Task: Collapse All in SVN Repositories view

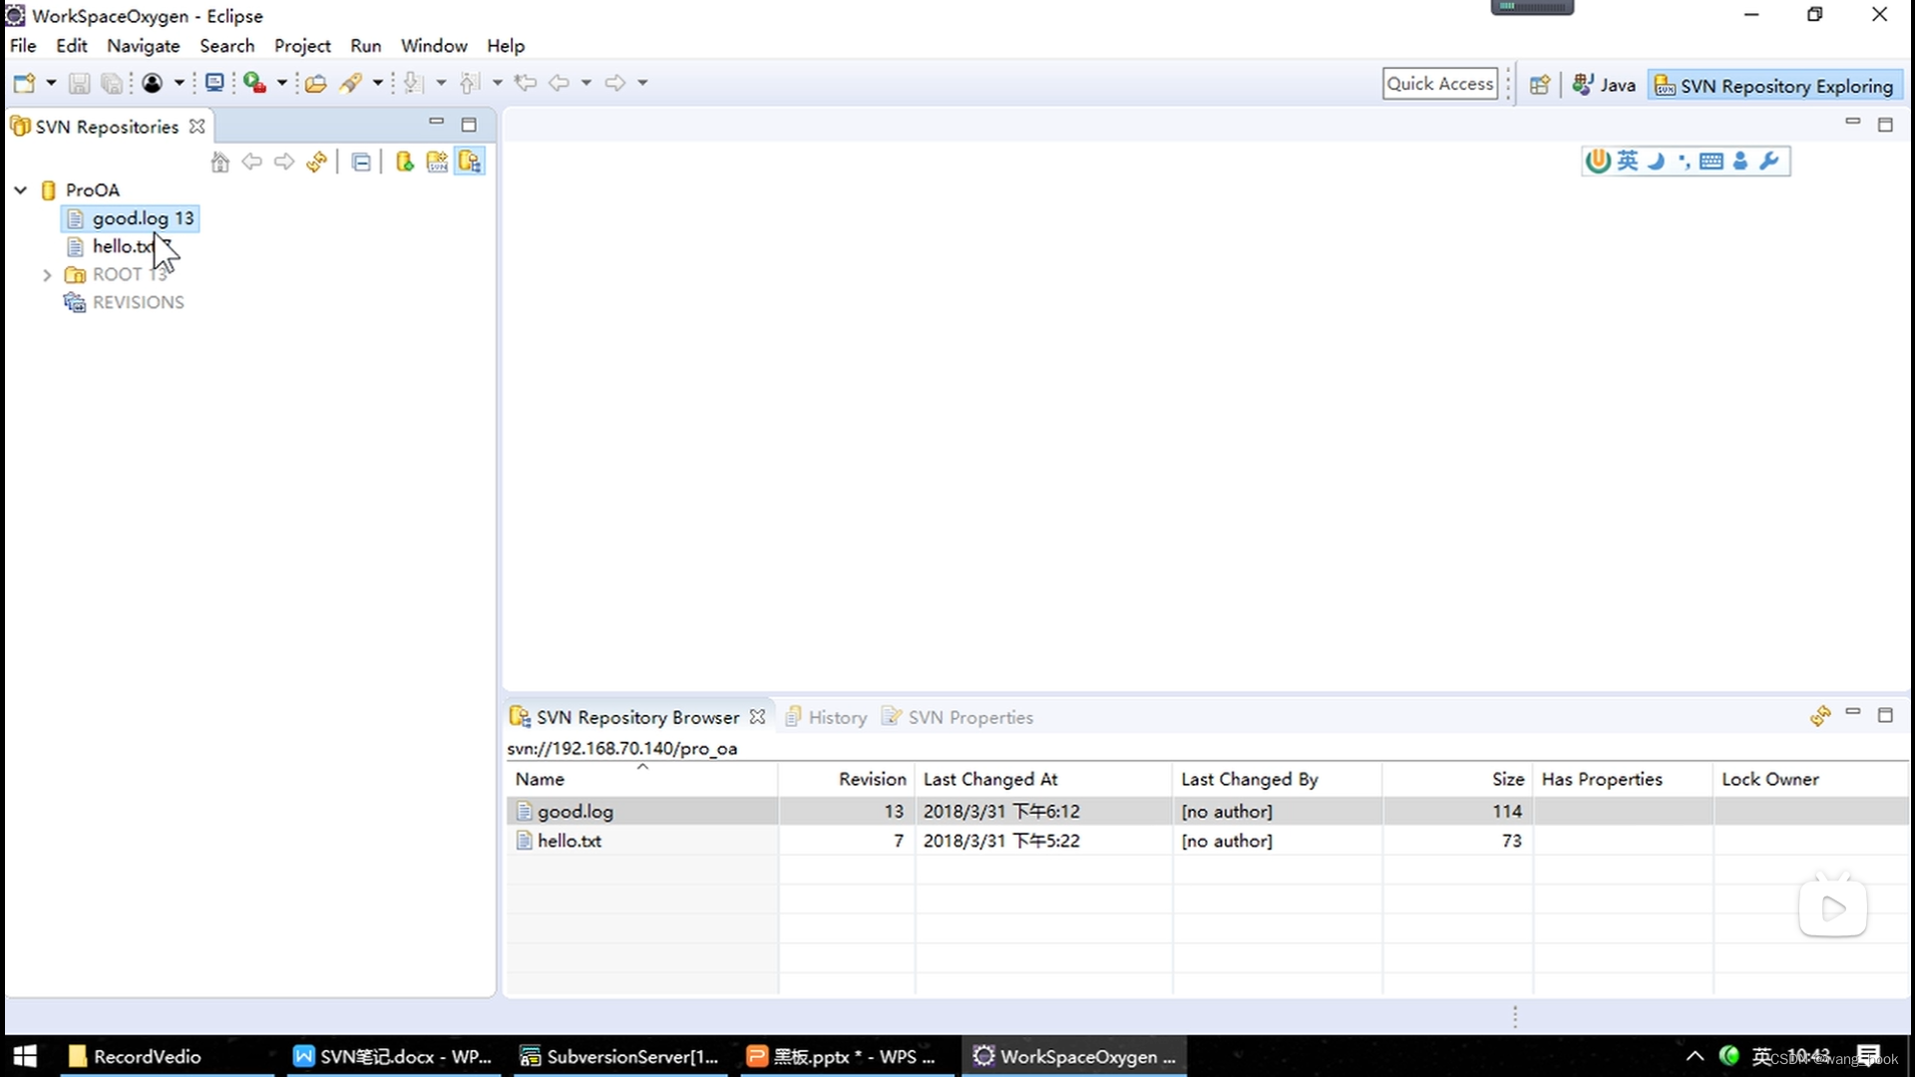Action: pos(361,162)
